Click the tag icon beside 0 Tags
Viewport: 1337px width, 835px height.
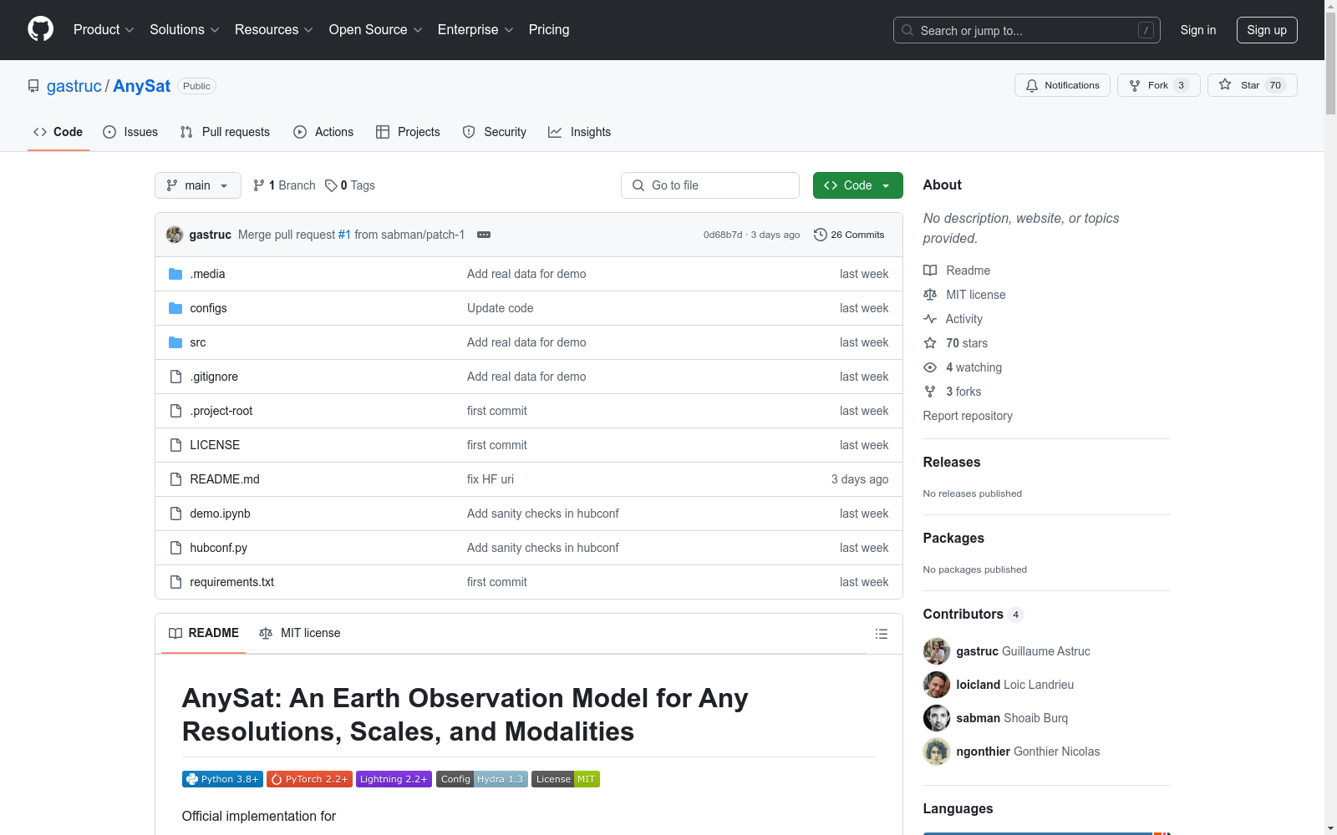click(x=331, y=185)
